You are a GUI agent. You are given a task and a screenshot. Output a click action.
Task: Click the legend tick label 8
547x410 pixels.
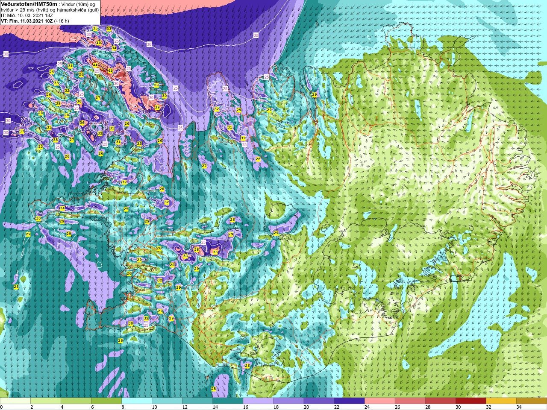point(123,407)
